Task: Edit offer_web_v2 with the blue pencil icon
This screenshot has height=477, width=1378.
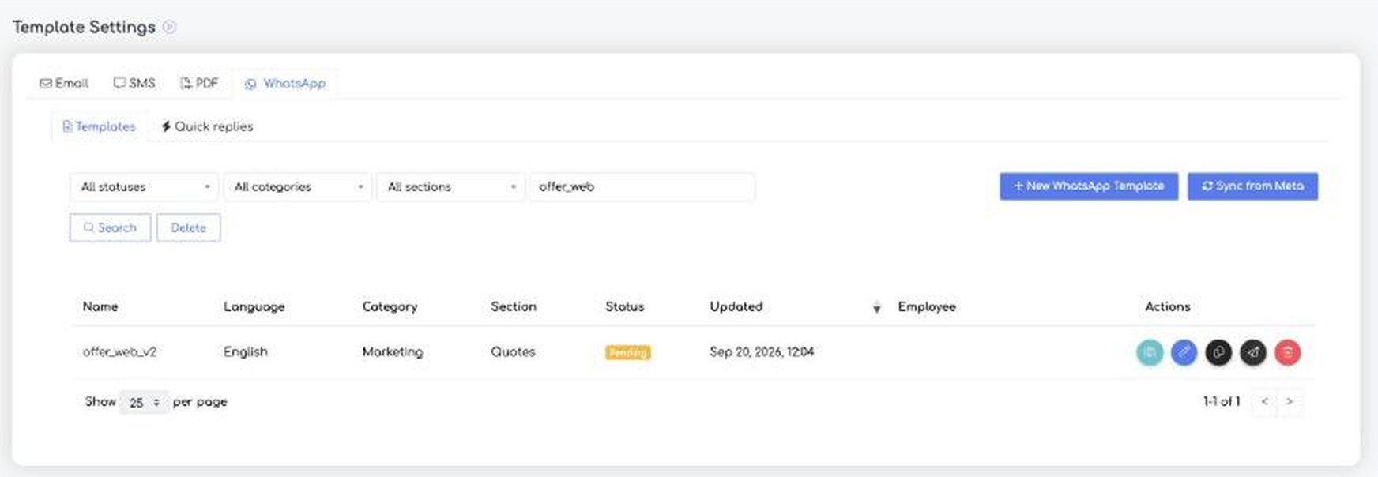Action: click(x=1184, y=352)
